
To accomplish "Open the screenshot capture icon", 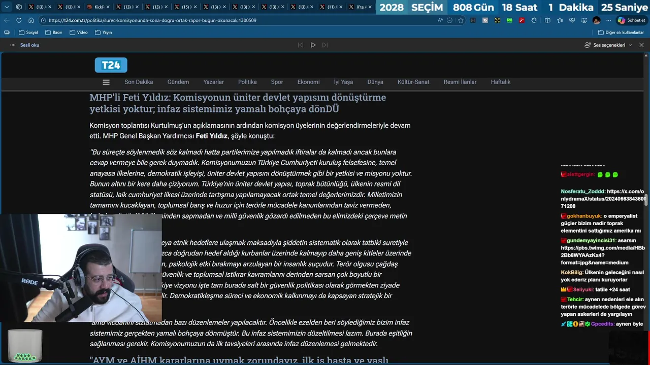I will (584, 20).
